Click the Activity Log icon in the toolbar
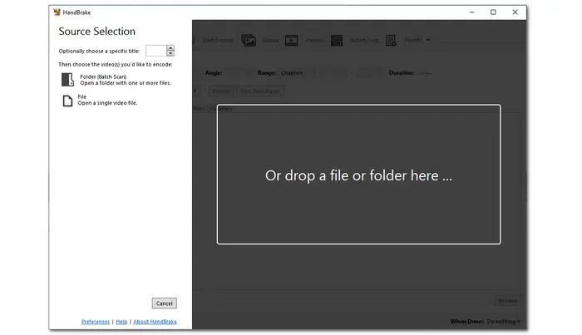The height and width of the screenshot is (335, 582). coord(337,40)
